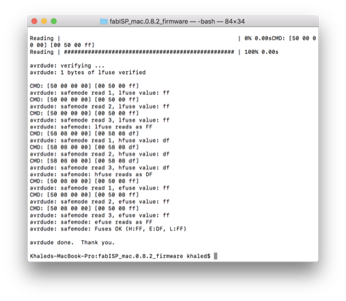This screenshot has height=301, width=346.
Task: Click the red close window button
Action: point(35,21)
